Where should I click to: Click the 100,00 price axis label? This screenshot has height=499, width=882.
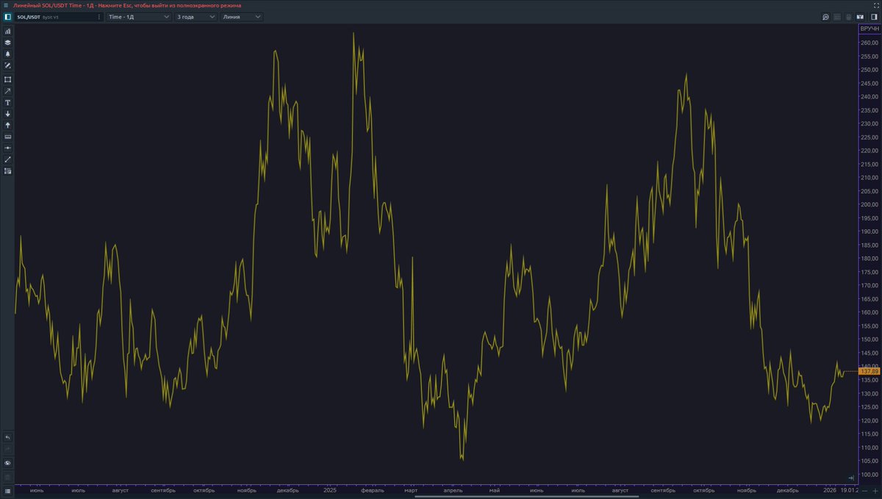[870, 475]
